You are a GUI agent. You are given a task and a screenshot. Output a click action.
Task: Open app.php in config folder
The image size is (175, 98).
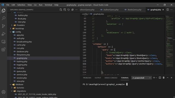tap(20, 35)
